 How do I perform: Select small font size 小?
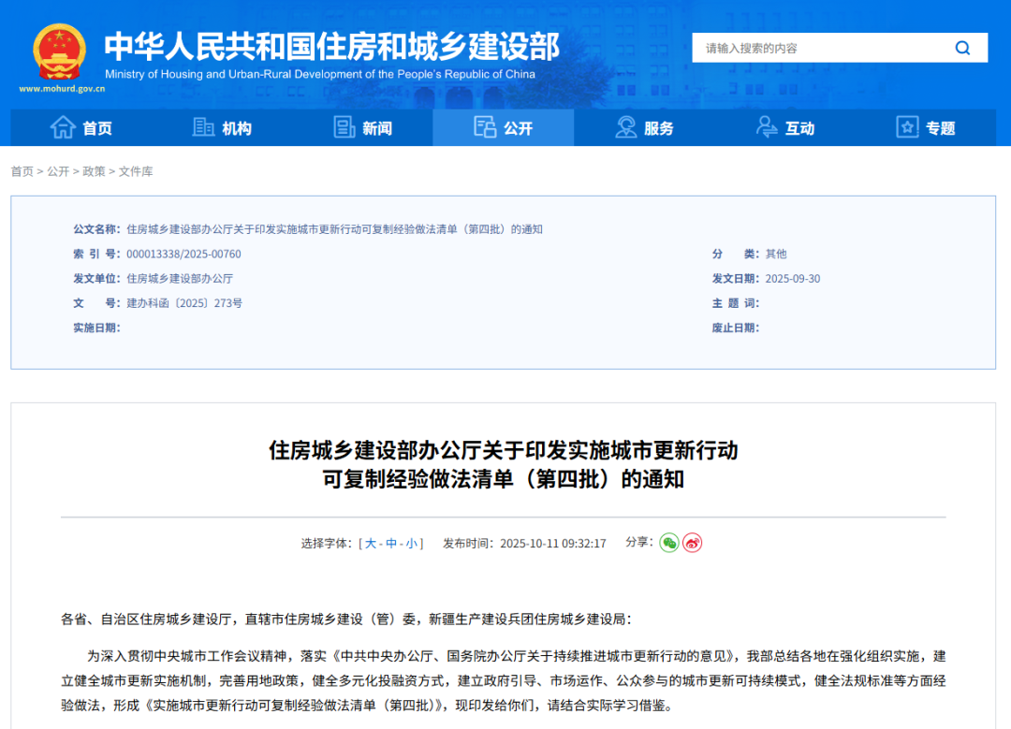click(x=412, y=544)
